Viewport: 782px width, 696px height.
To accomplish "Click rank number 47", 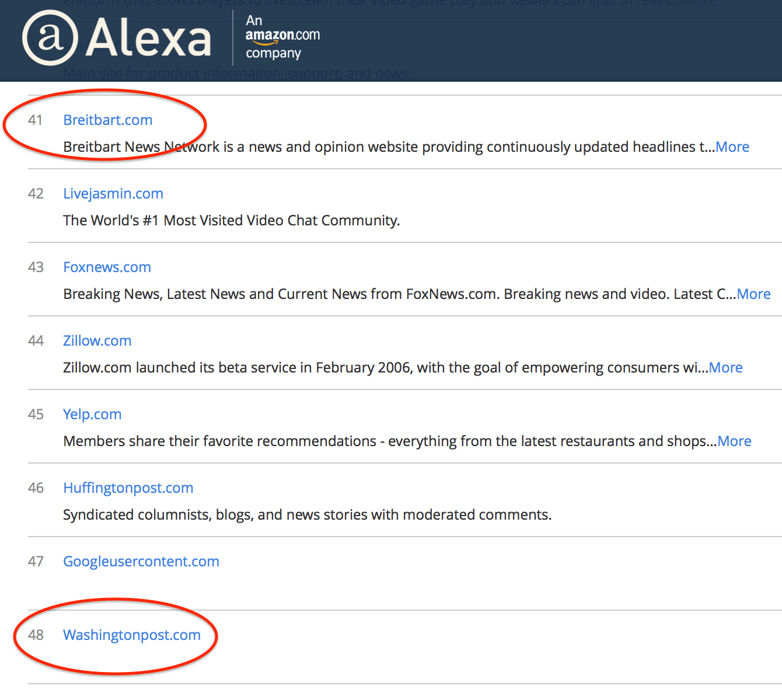I will (x=36, y=561).
